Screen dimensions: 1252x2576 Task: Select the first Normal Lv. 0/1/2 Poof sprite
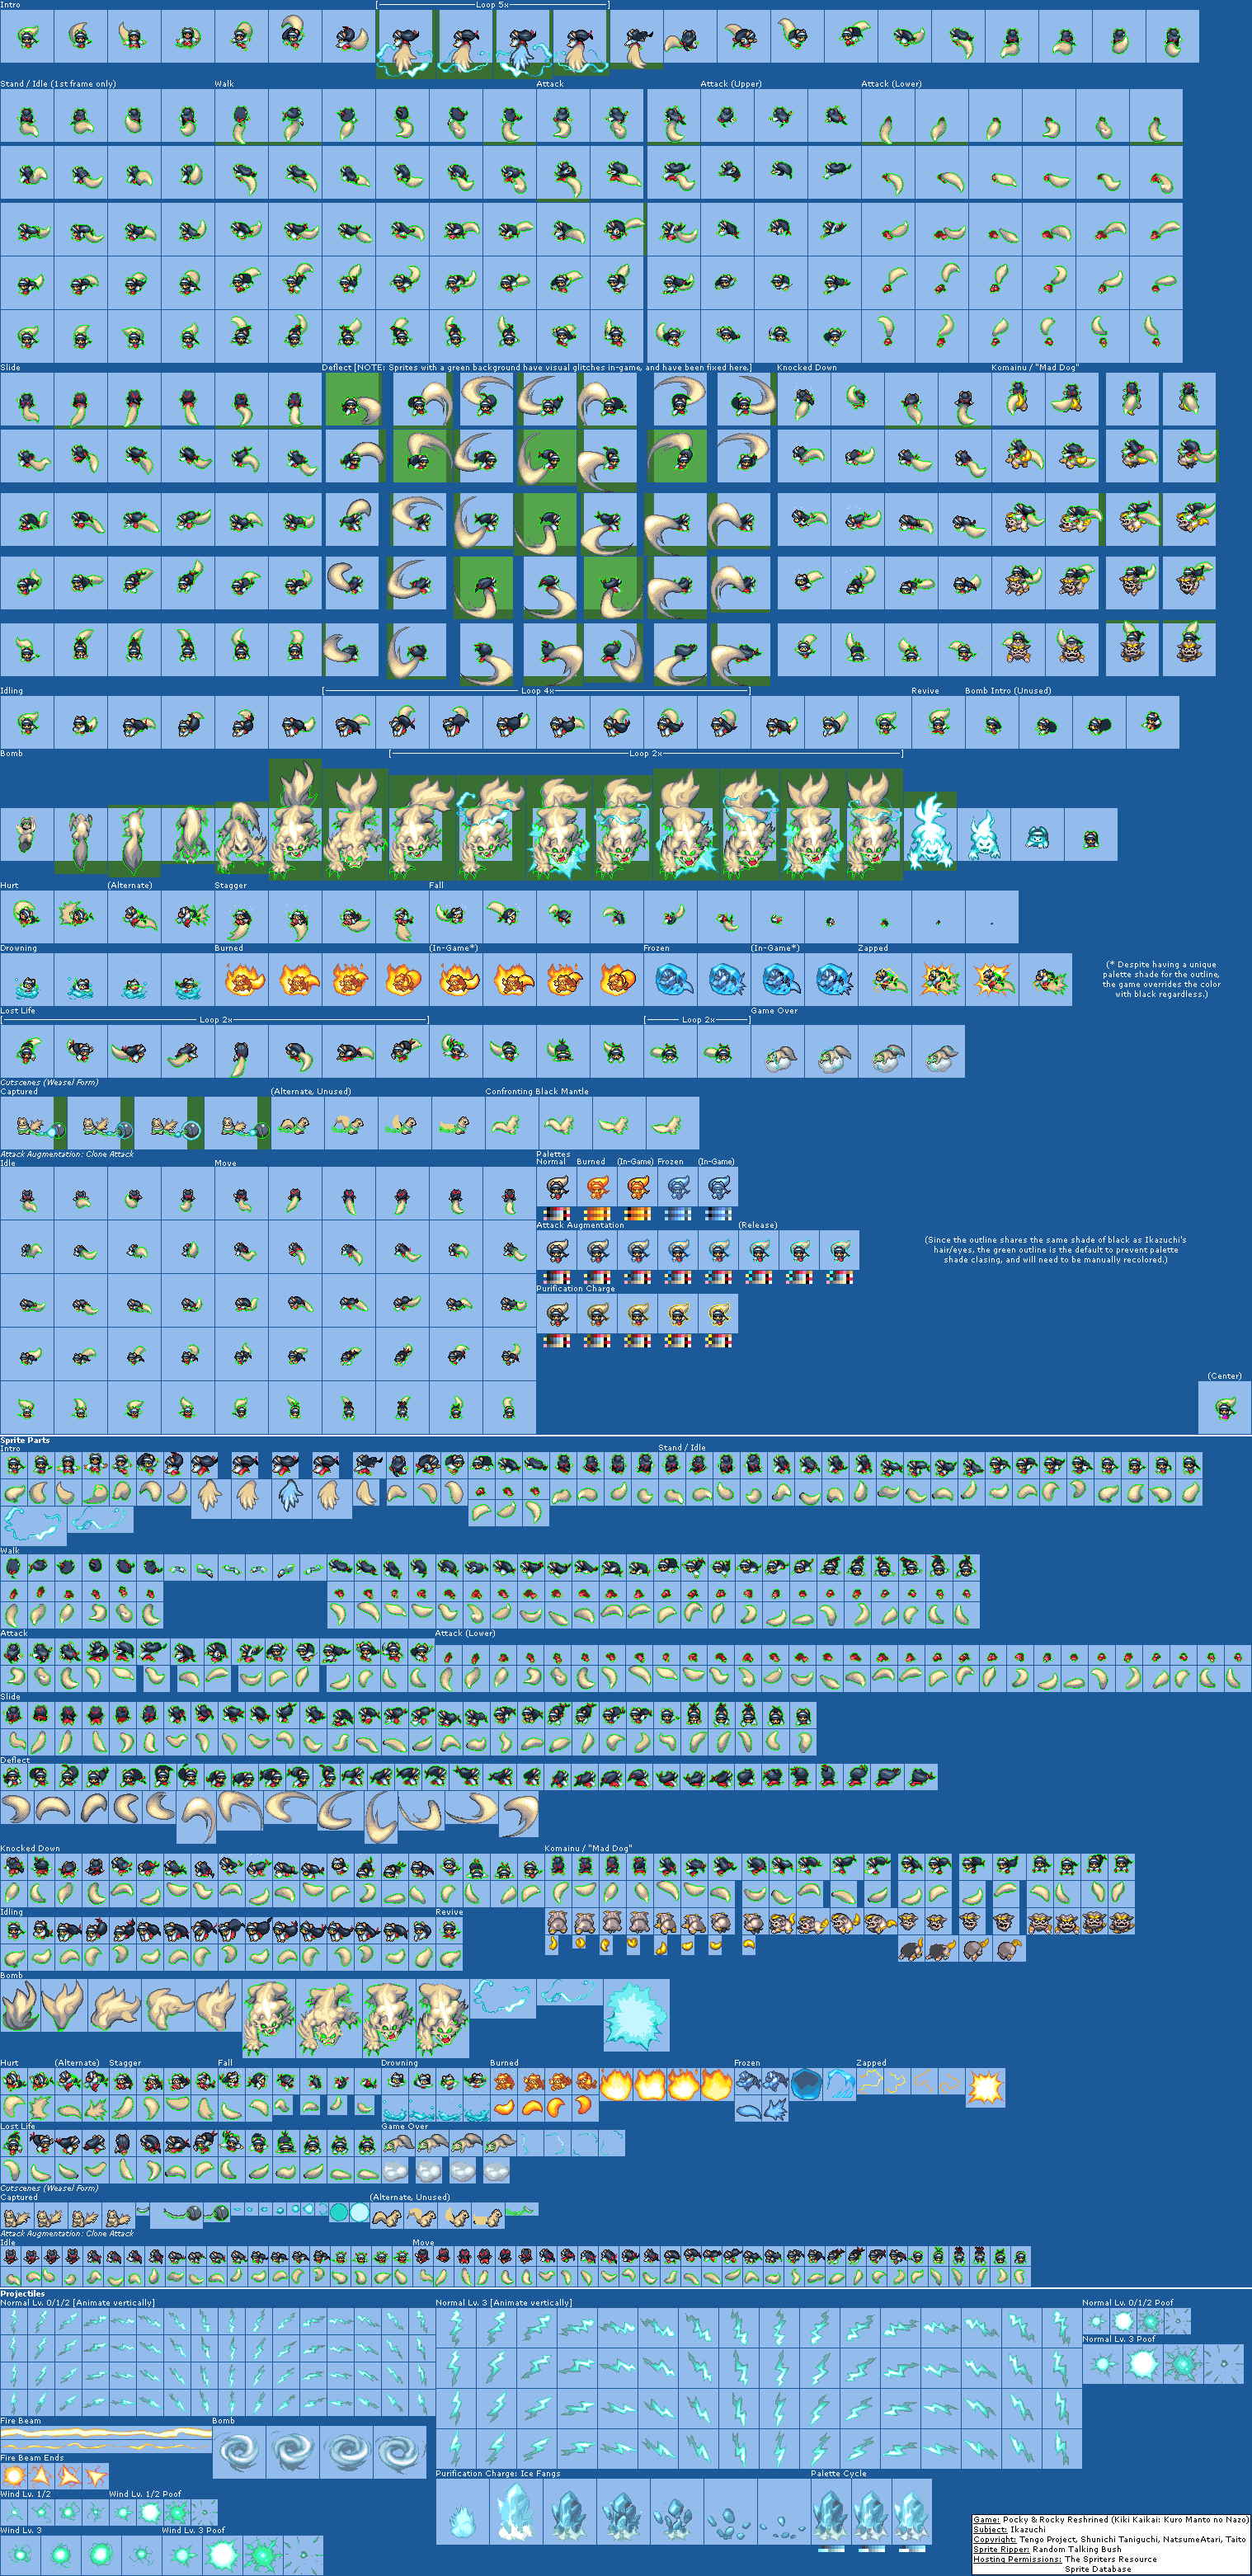tap(1096, 2321)
